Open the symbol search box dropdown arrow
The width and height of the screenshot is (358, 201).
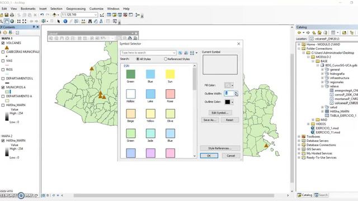click(174, 52)
